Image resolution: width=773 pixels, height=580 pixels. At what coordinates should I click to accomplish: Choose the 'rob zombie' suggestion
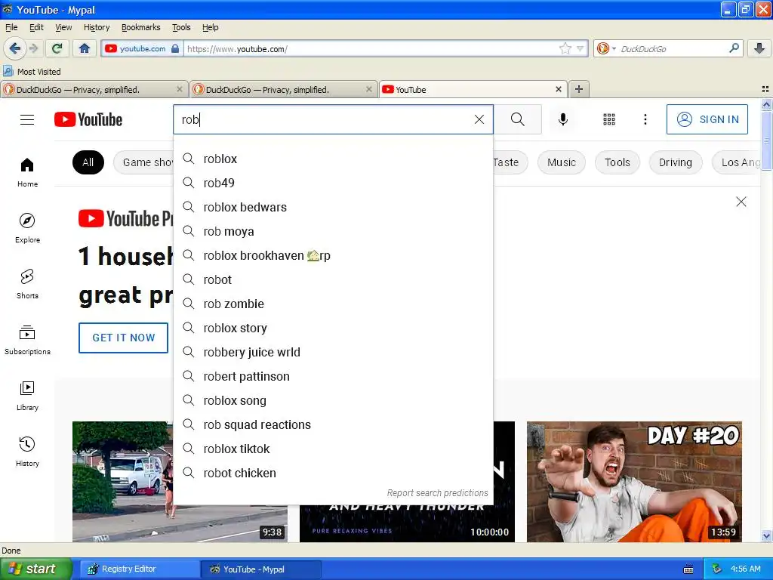pyautogui.click(x=333, y=304)
